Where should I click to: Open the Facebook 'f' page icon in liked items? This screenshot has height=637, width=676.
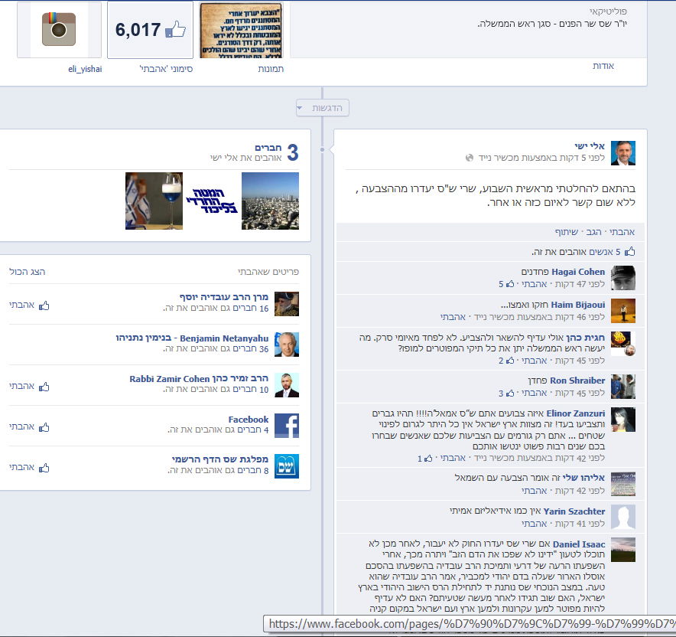click(x=287, y=425)
